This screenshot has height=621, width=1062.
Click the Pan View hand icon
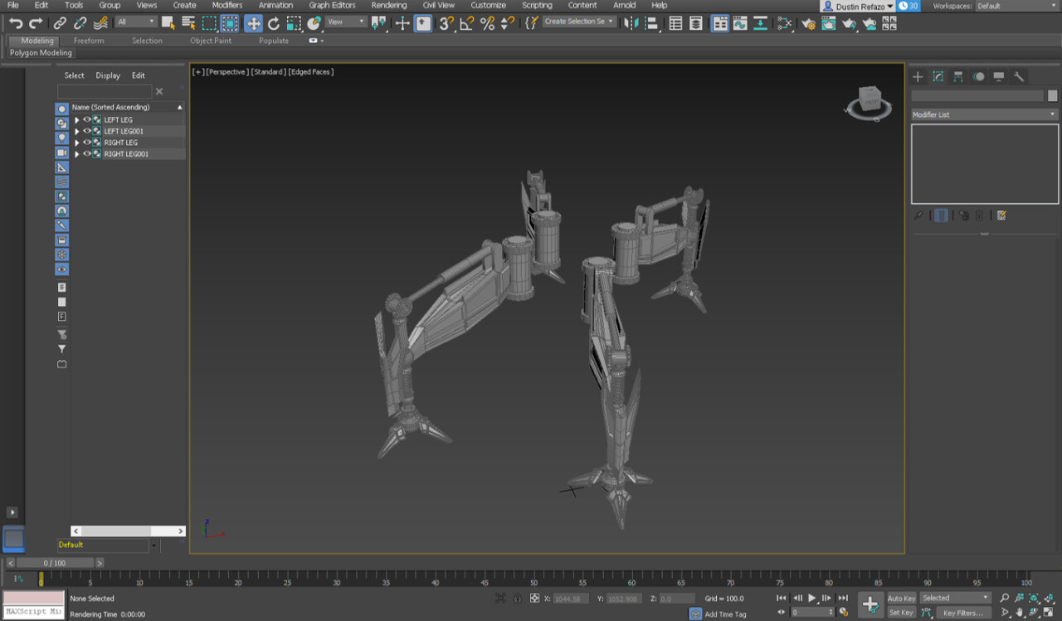click(1019, 612)
